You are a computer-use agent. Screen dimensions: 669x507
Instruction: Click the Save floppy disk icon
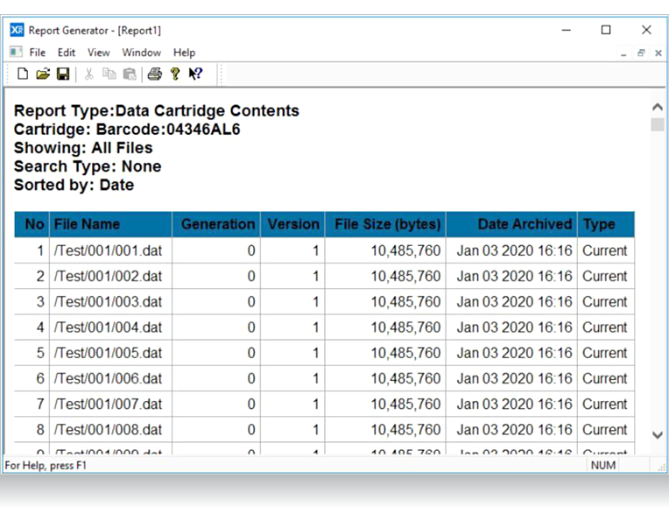(63, 74)
